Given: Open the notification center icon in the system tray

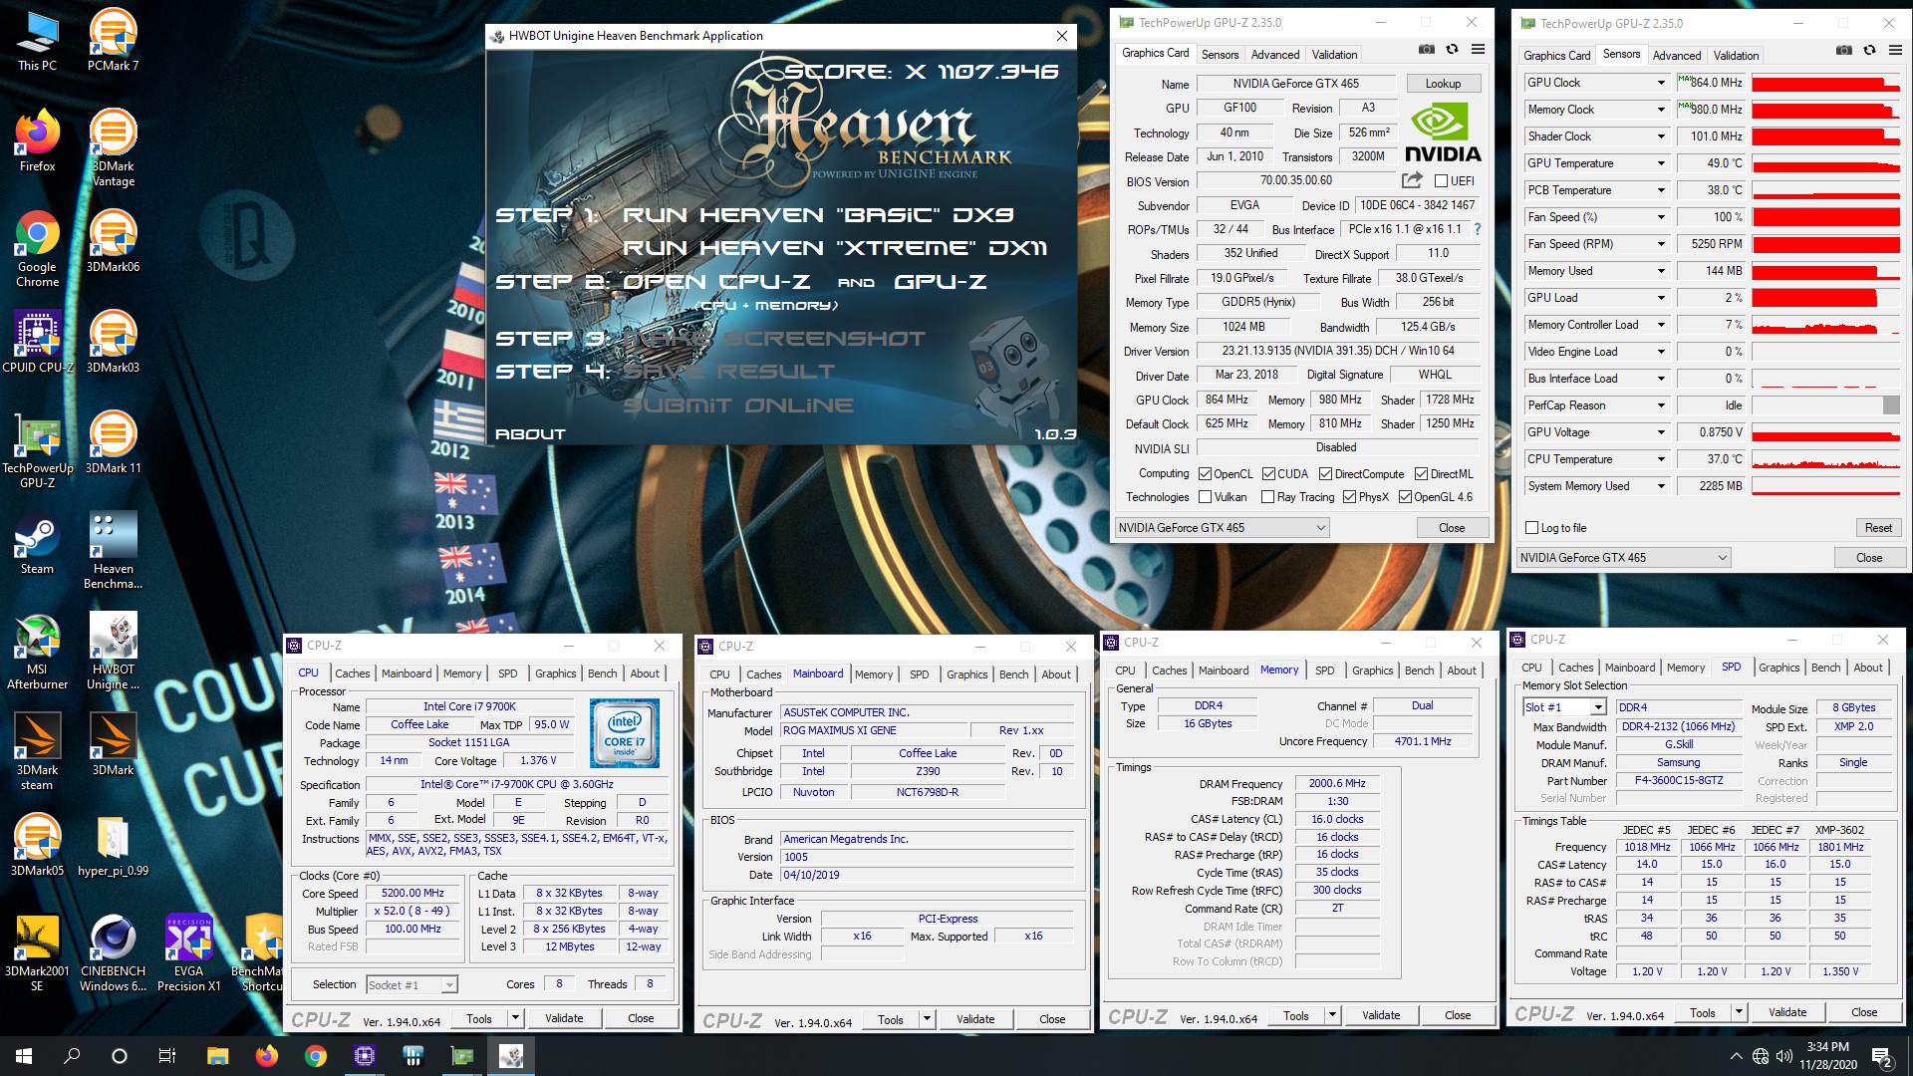Looking at the screenshot, I should click(1882, 1057).
